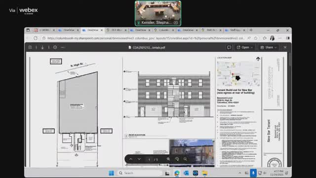Open browser extensions icon
Screen dimensions: 316x178
tap(265, 38)
